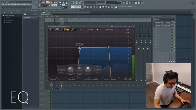Toggle the FabFilter Pro-C 2 slot enable knob

click(172, 23)
